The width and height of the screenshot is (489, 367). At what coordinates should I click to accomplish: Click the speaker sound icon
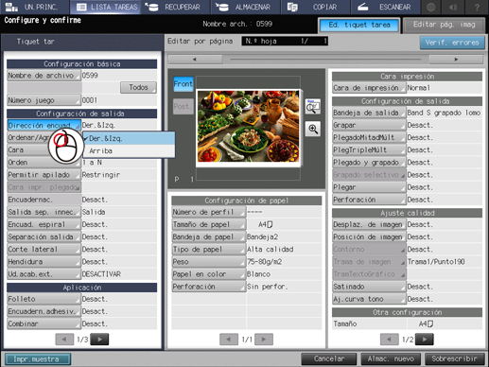[x=453, y=7]
